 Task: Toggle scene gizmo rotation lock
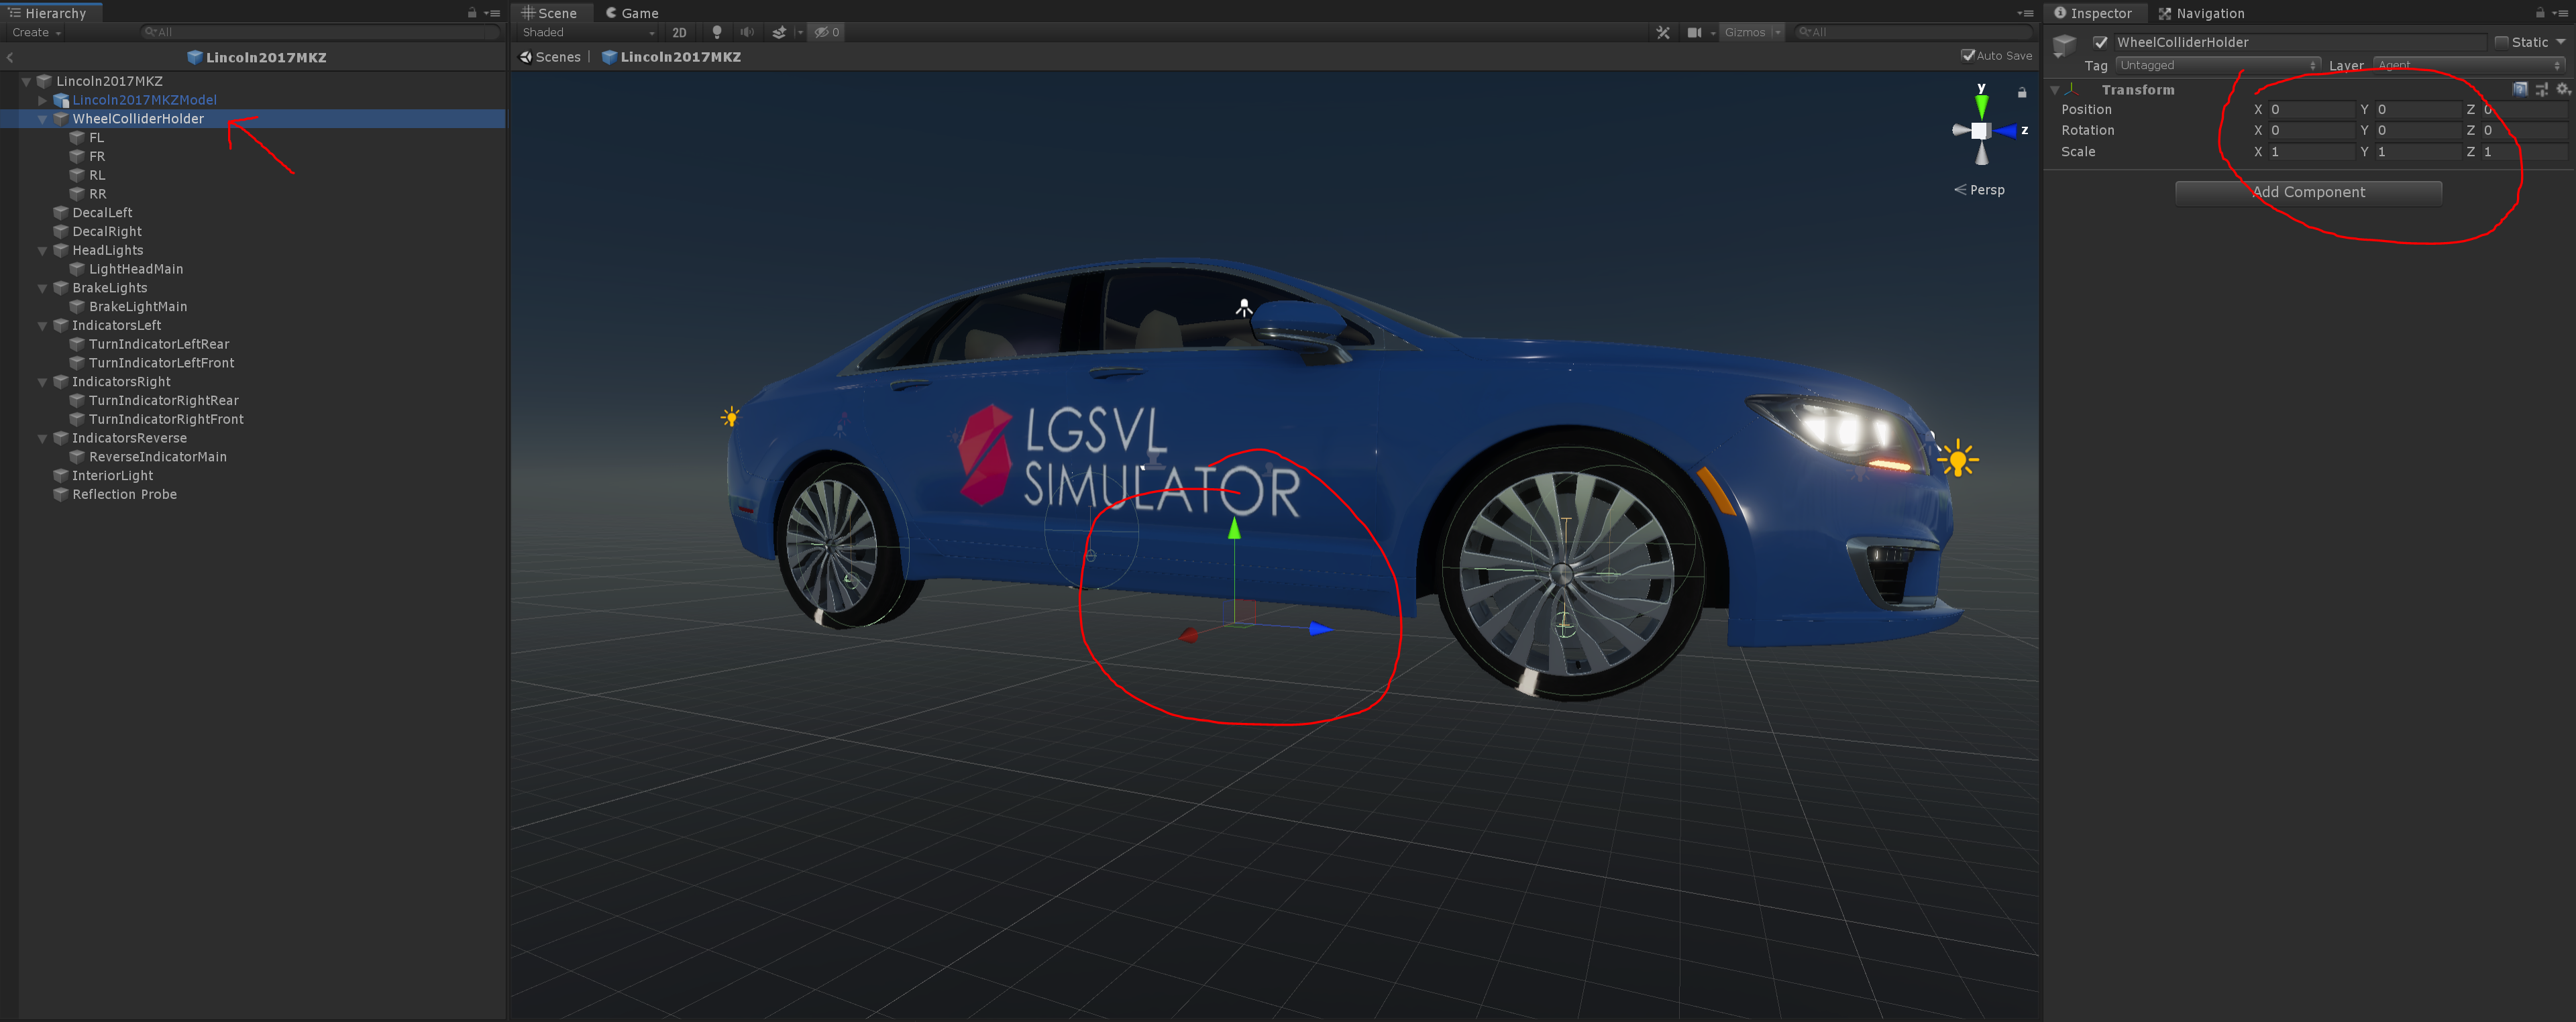click(x=2022, y=92)
